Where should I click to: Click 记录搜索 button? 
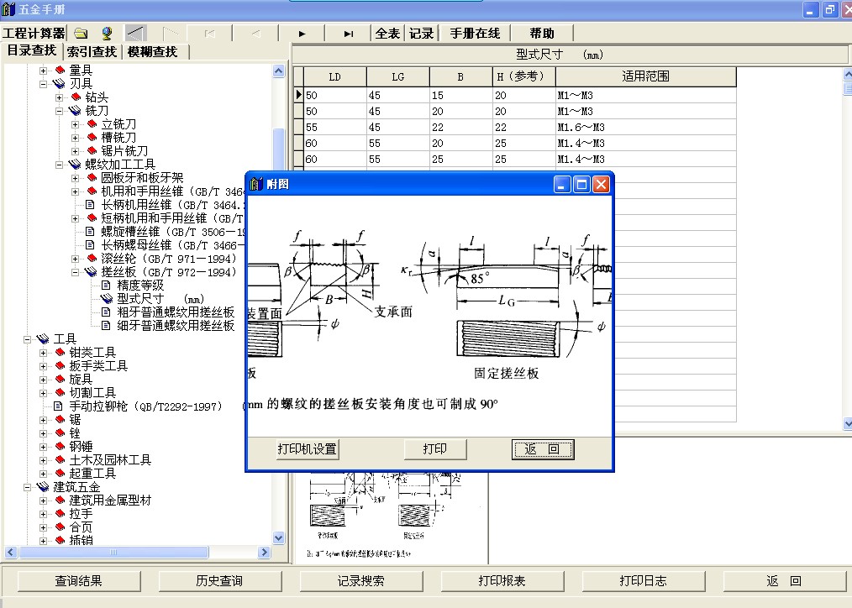pos(360,581)
